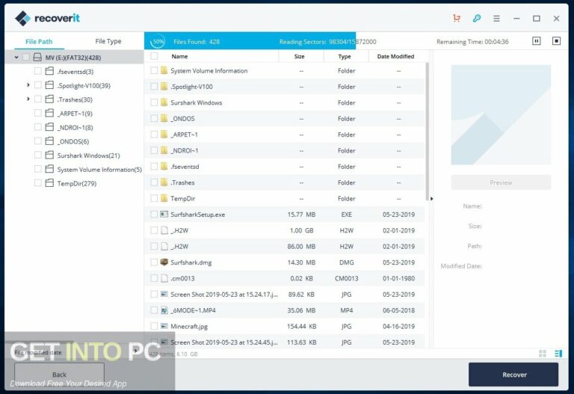574x394 pixels.
Task: Click the Recoverit logo
Action: tap(47, 18)
